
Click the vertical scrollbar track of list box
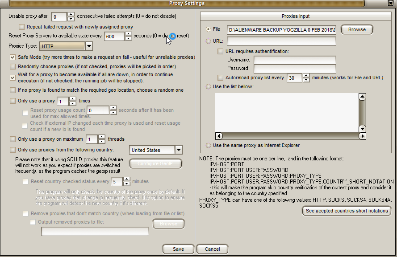[x=362, y=113]
